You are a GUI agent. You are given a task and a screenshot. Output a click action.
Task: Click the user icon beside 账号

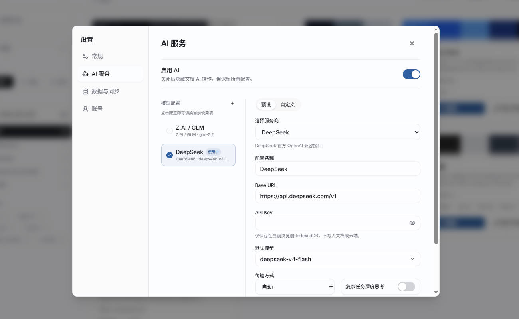[85, 109]
